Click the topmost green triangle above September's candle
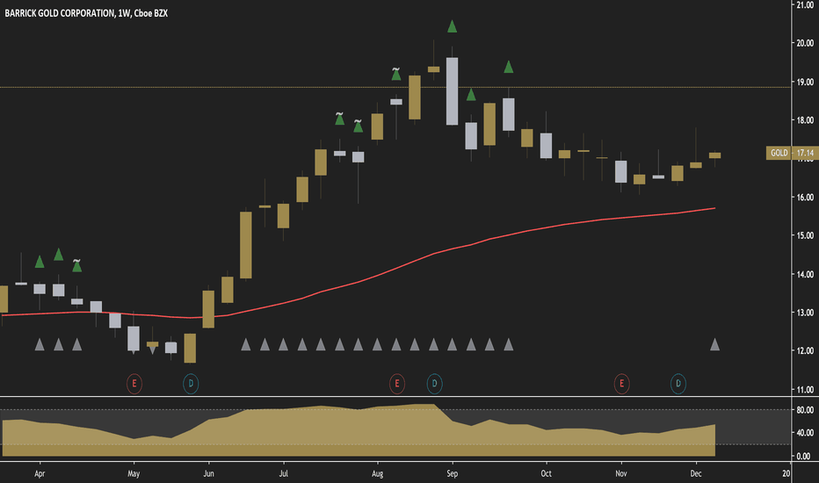The image size is (819, 483). (453, 26)
